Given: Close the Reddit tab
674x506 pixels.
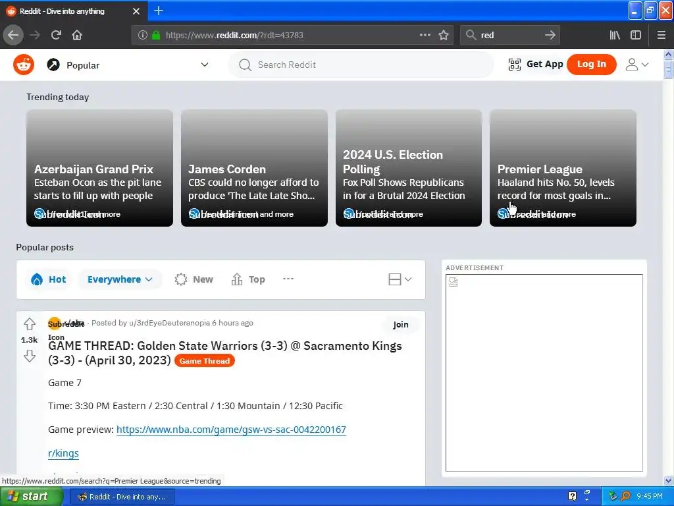Looking at the screenshot, I should pos(136,11).
